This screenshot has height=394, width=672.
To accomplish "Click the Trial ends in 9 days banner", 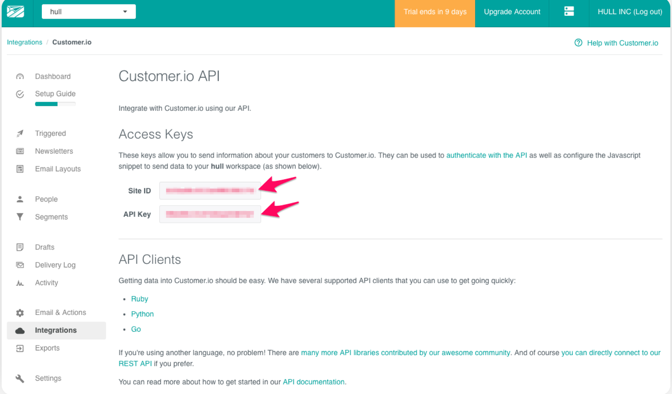I will tap(435, 13).
